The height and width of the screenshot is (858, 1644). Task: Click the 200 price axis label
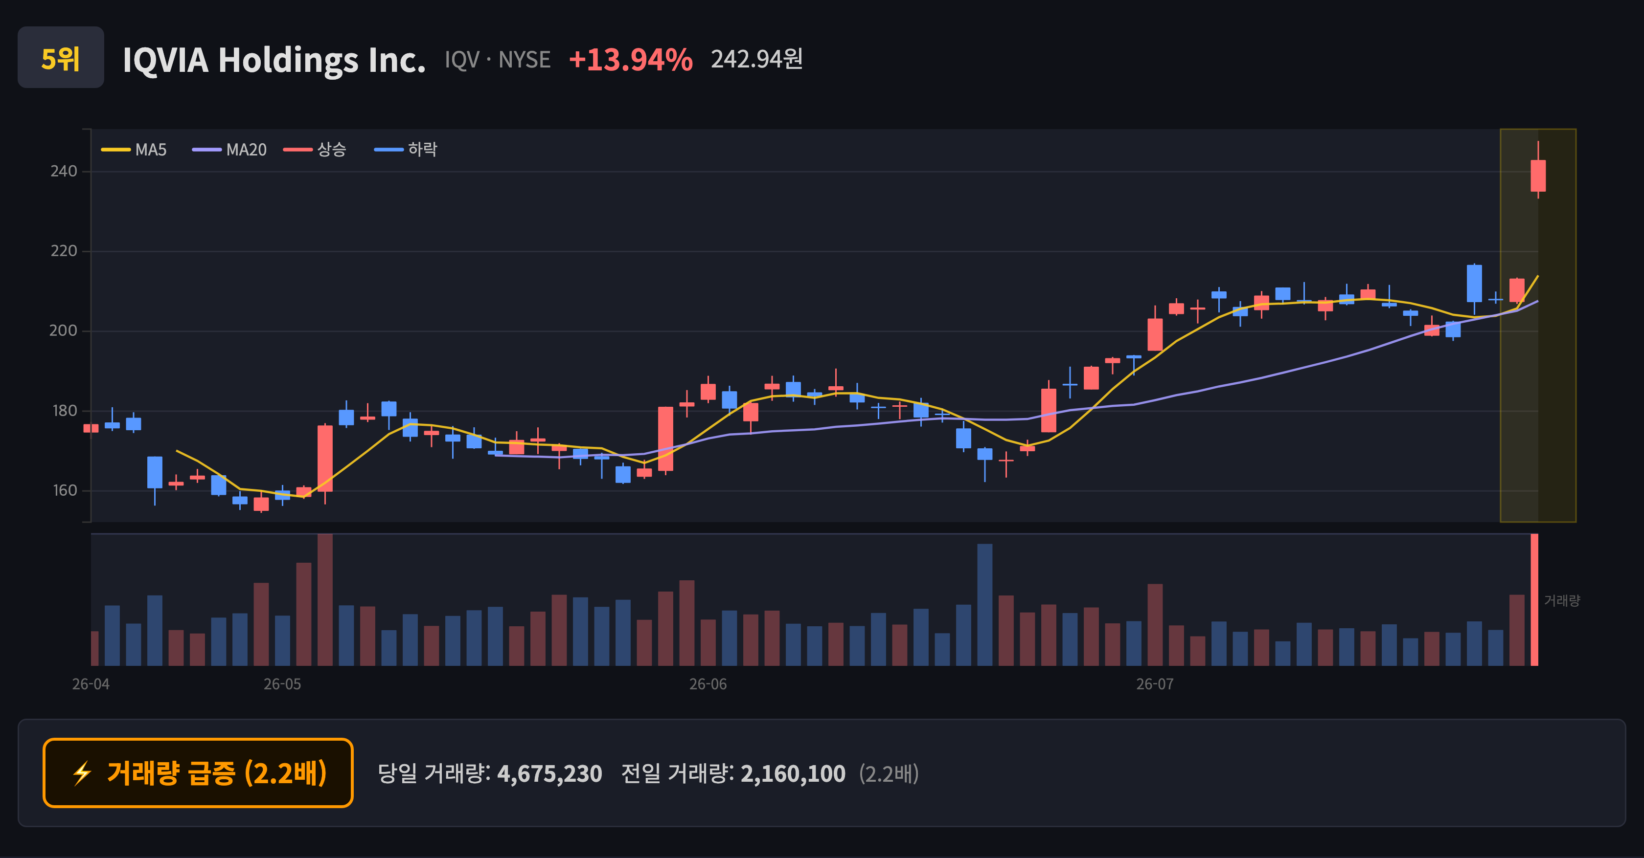(x=64, y=331)
